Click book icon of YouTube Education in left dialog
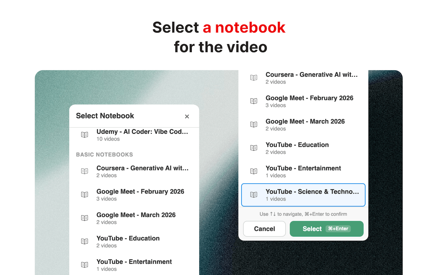441x275 pixels. (84, 241)
